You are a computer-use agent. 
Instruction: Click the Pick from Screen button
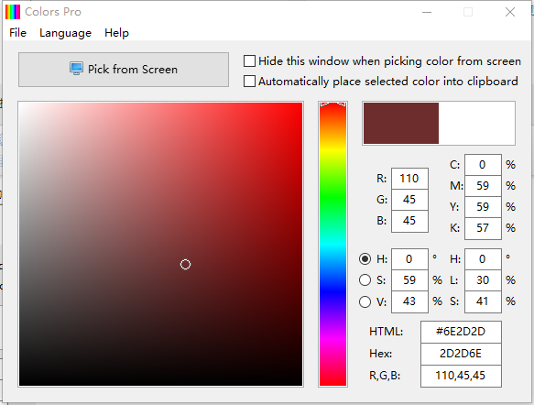point(124,70)
